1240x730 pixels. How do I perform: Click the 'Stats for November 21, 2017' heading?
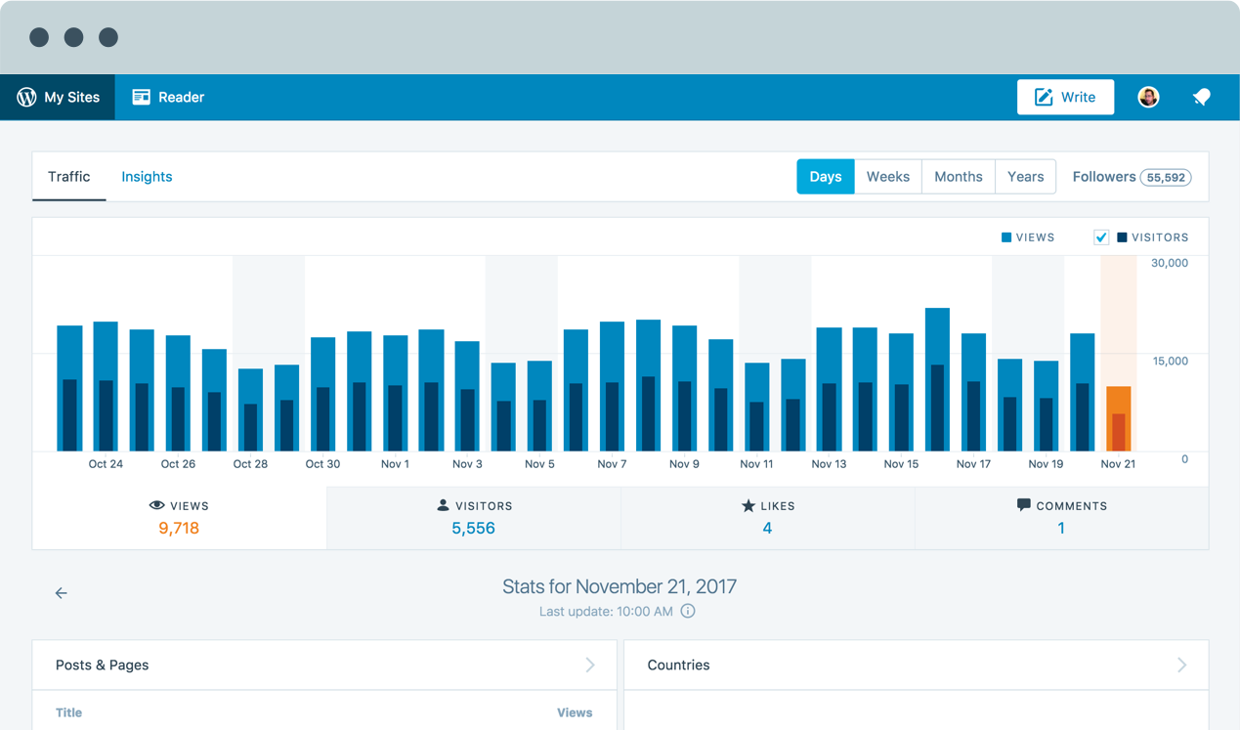620,586
